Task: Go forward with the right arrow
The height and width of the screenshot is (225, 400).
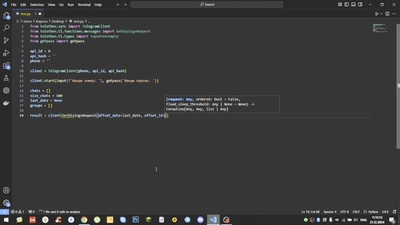Action: point(125,4)
